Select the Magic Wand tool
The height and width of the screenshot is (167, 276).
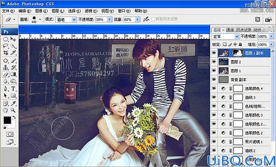point(13,46)
